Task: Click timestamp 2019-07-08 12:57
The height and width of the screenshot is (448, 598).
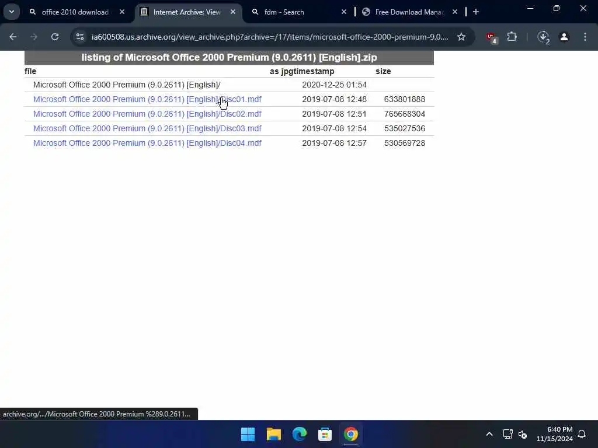Action: click(334, 143)
